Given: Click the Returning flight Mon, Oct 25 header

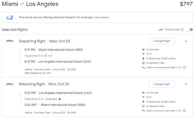Looking at the screenshot, I should tap(44, 84).
